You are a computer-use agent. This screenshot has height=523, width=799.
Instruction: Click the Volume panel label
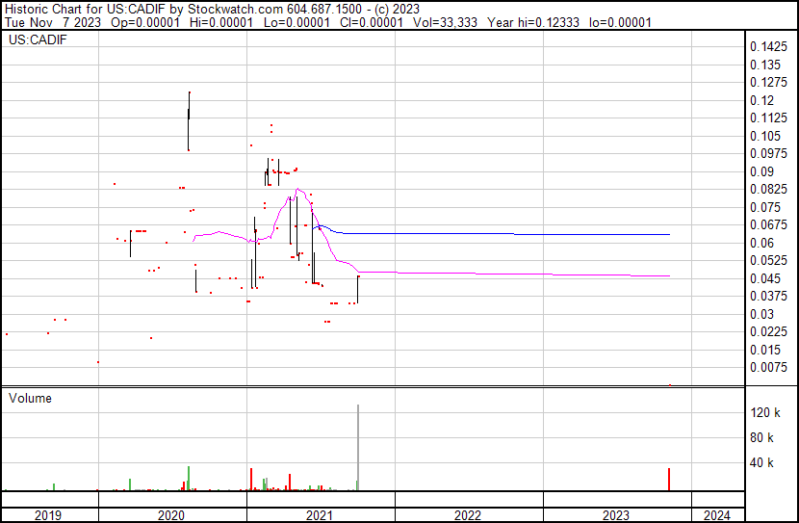point(30,398)
